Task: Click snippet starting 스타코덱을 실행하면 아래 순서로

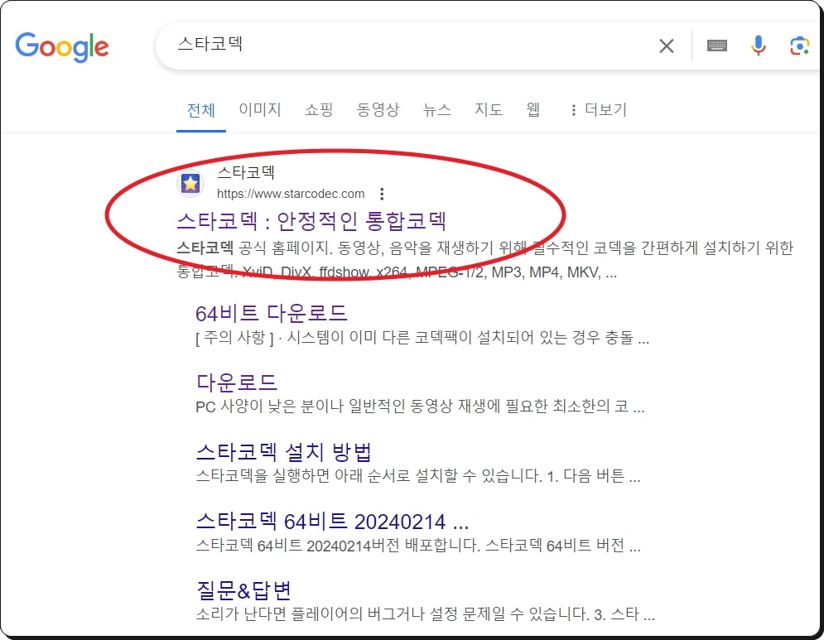Action: coord(417,476)
